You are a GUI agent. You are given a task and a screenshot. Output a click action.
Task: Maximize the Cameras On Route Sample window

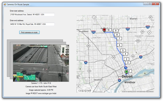click(x=150, y=4)
